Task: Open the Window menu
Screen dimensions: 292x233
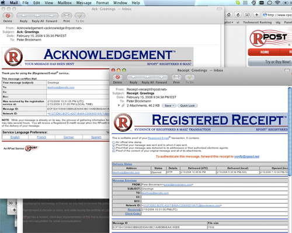Action: [120, 3]
